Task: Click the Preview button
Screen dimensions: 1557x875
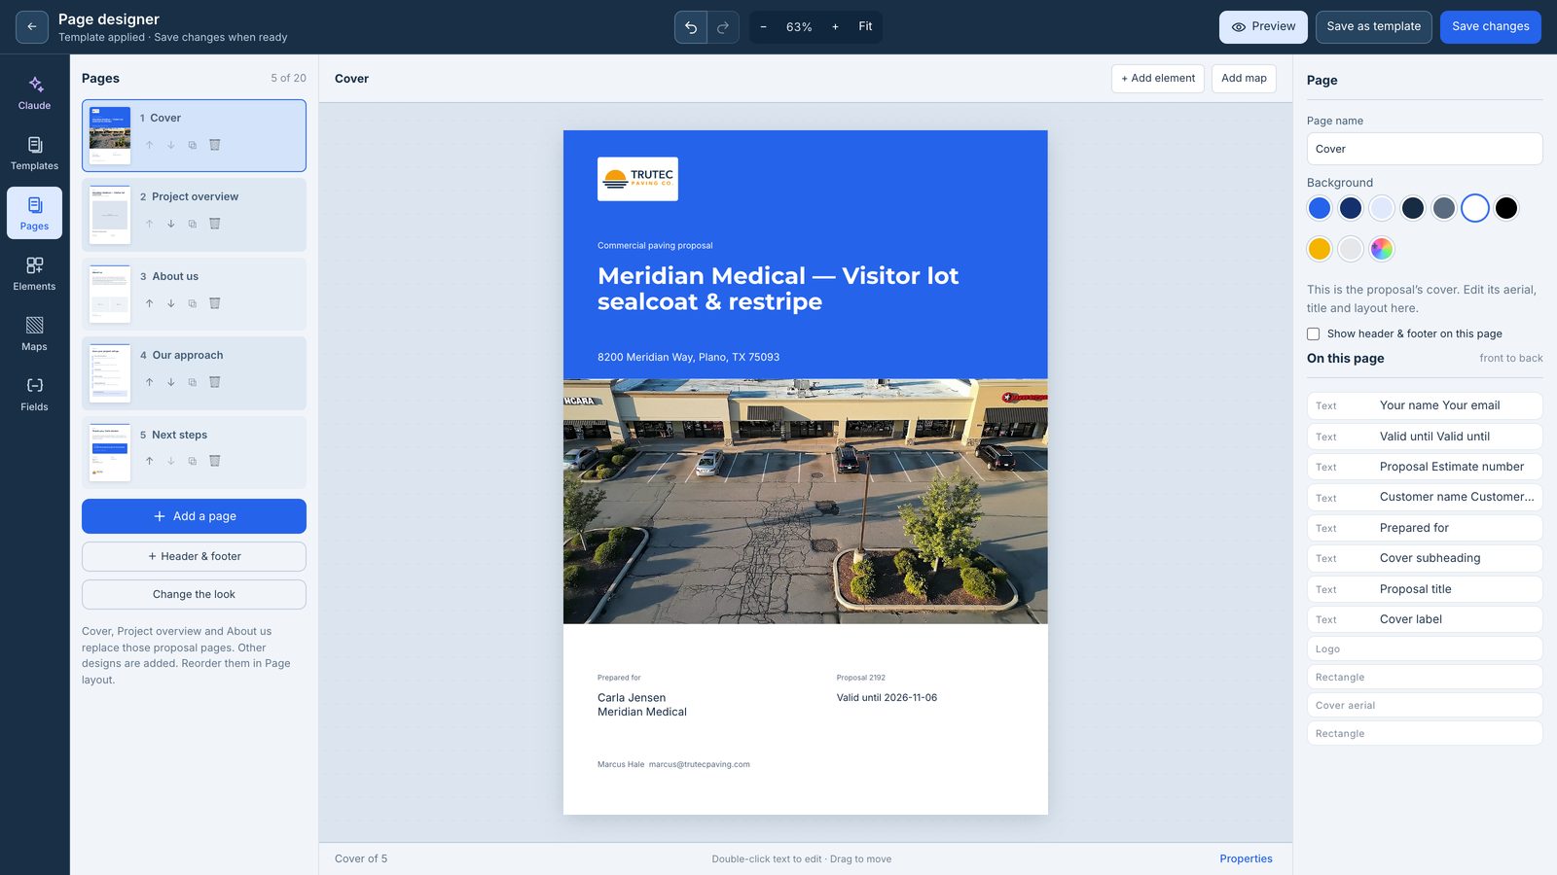Action: tap(1263, 27)
